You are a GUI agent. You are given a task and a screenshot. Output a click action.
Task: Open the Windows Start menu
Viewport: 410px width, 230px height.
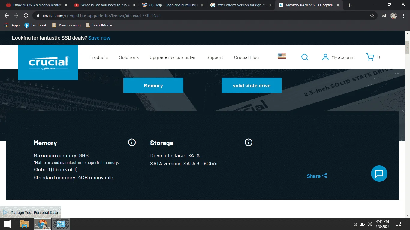click(7, 224)
